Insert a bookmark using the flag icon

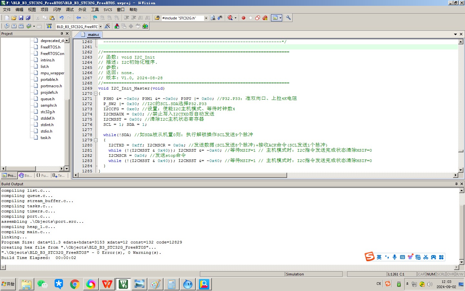click(x=95, y=18)
